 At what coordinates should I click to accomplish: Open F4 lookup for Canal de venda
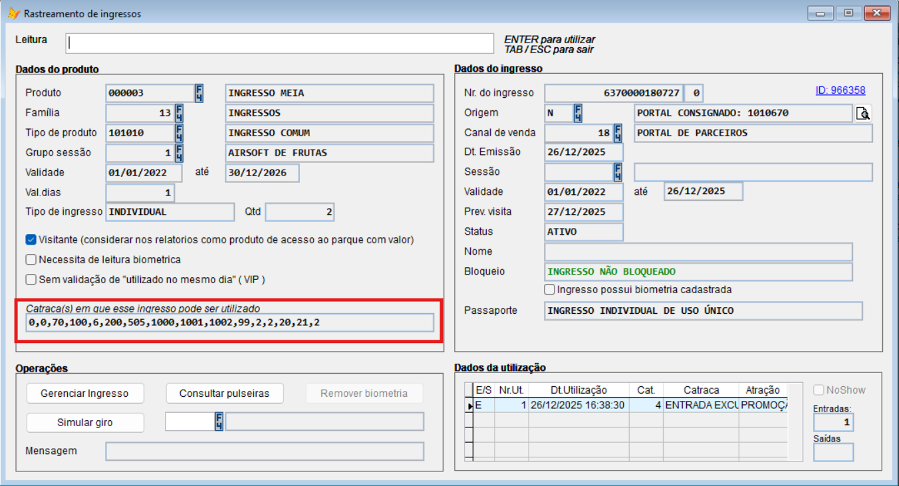click(618, 133)
